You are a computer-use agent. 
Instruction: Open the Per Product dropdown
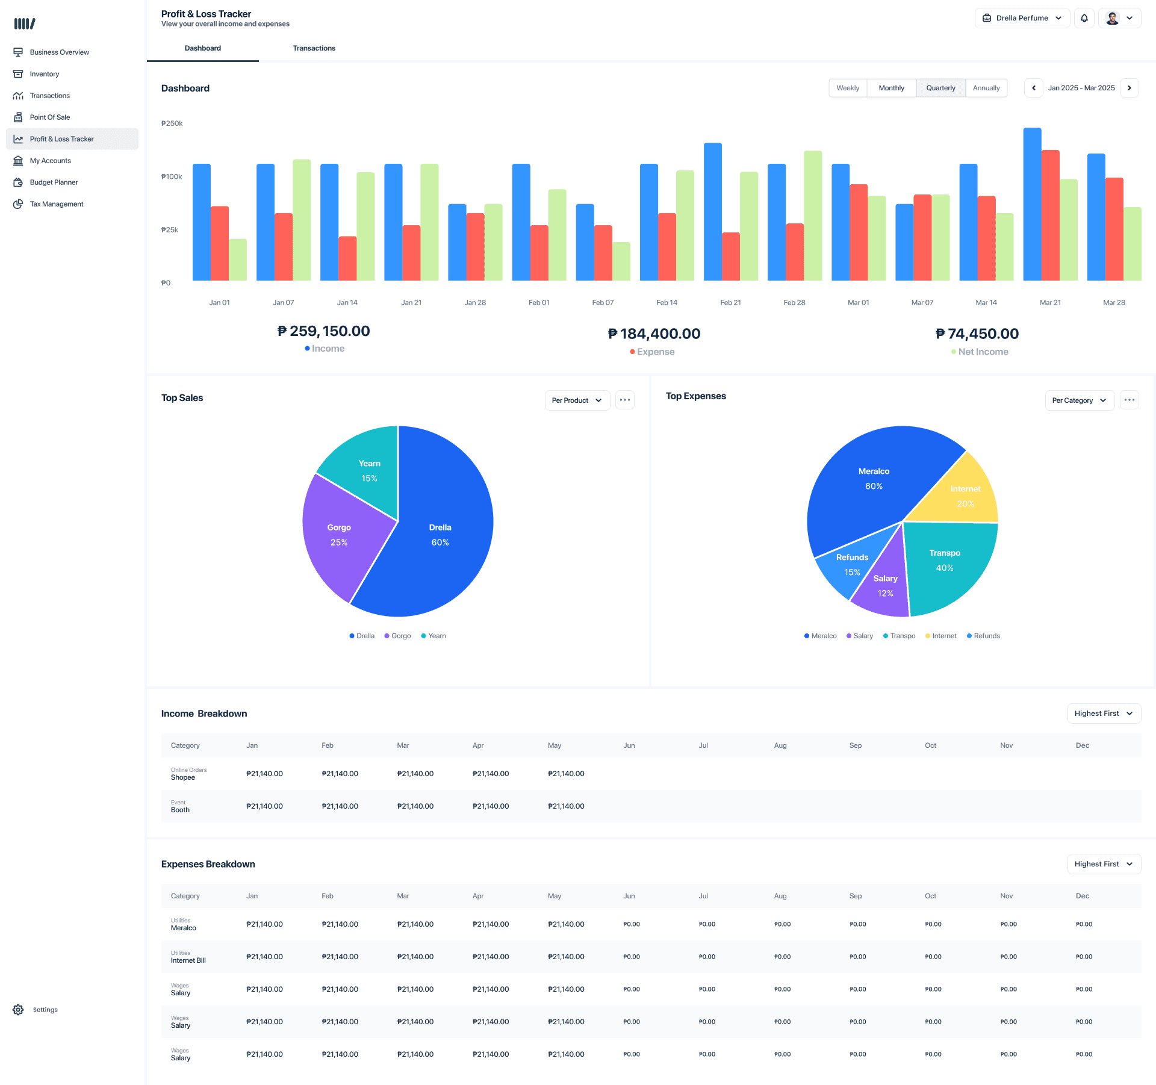click(x=577, y=400)
